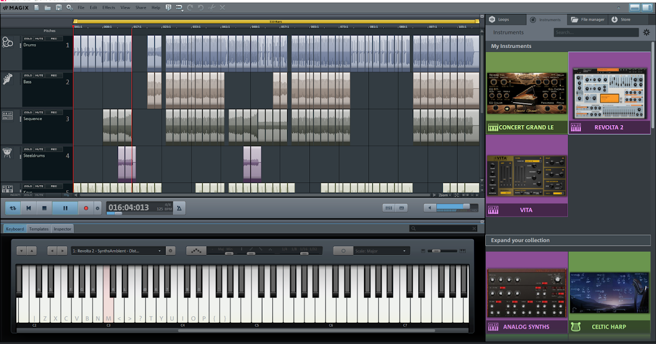Select the previous preset arrow

(52, 251)
